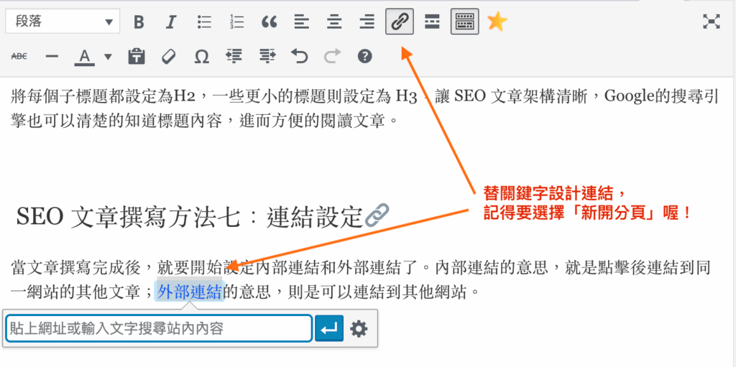This screenshot has width=736, height=367.
Task: Open keyboard shortcuts help
Action: point(365,56)
